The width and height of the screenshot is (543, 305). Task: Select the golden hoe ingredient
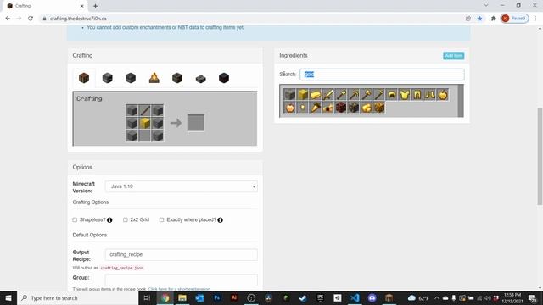pyautogui.click(x=379, y=94)
